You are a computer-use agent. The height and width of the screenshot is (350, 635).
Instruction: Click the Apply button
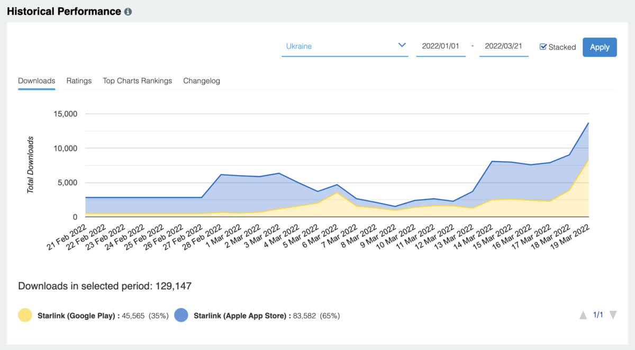coord(600,47)
